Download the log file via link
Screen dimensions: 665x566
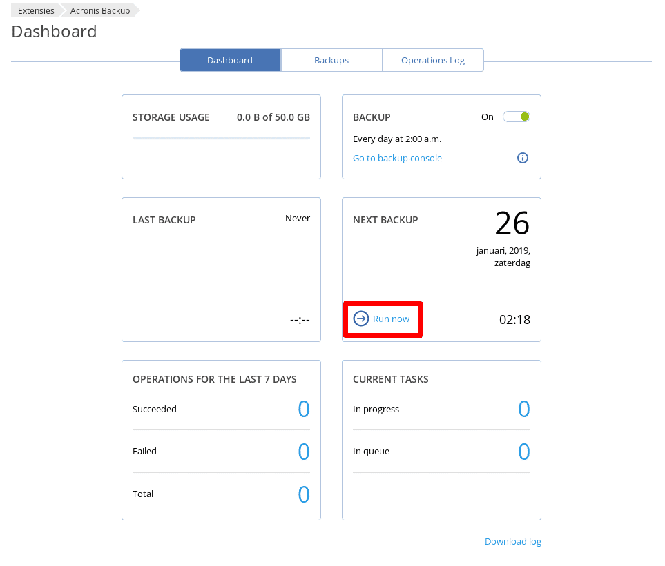point(513,541)
